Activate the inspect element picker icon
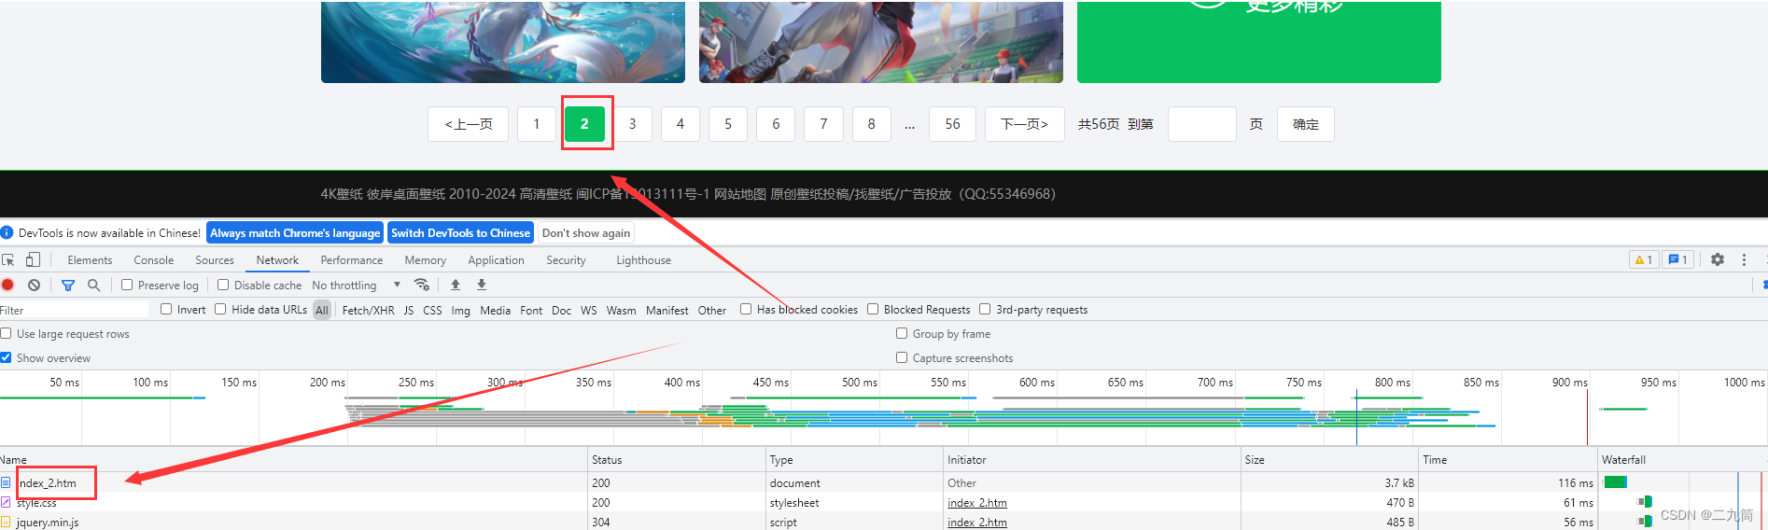Viewport: 1768px width, 530px height. [8, 260]
